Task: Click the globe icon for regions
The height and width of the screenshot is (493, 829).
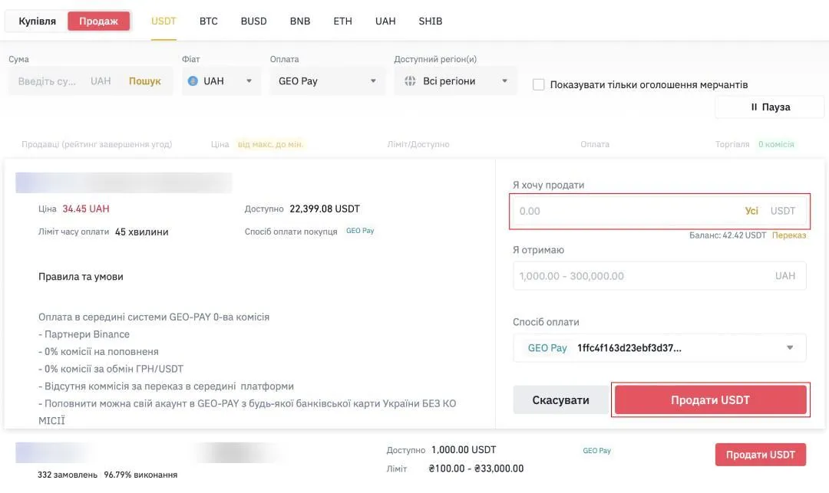Action: coord(409,81)
